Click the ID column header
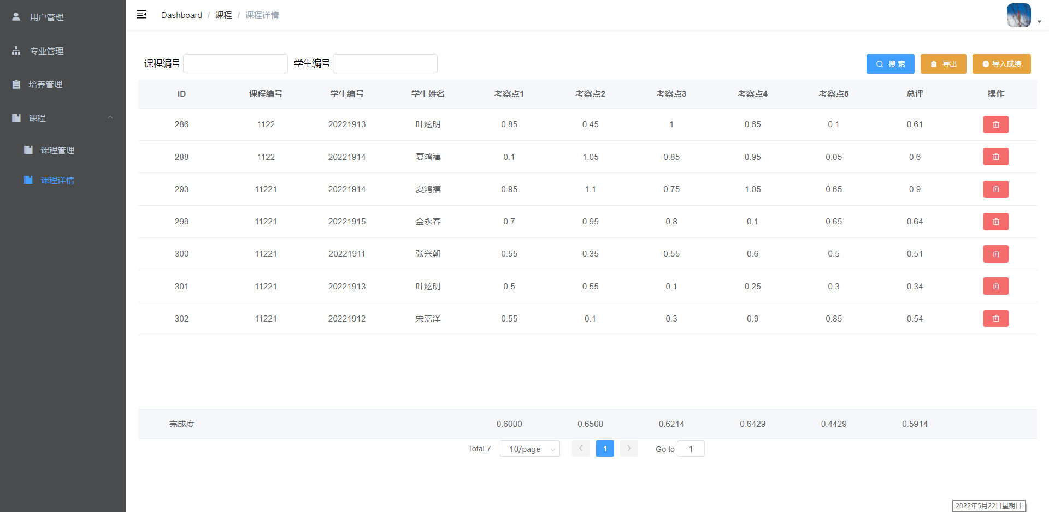The width and height of the screenshot is (1049, 512). pos(181,94)
